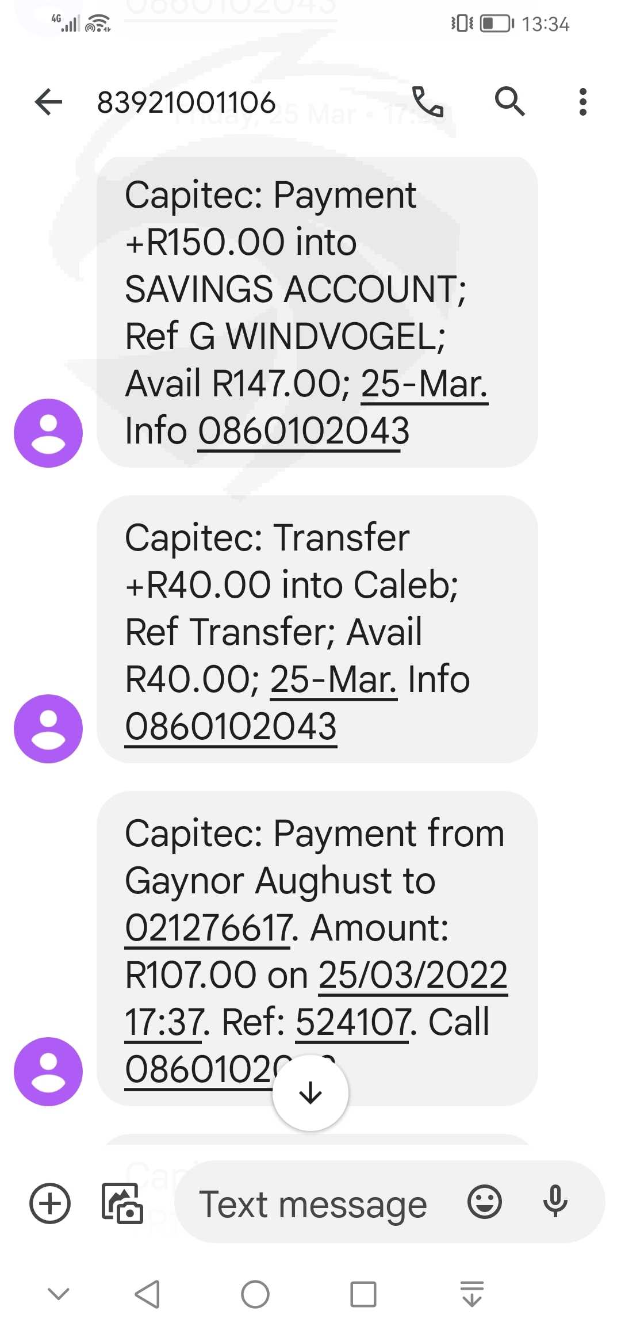
Task: Tap 25-Mar. date link in Transfer message
Action: click(x=333, y=680)
